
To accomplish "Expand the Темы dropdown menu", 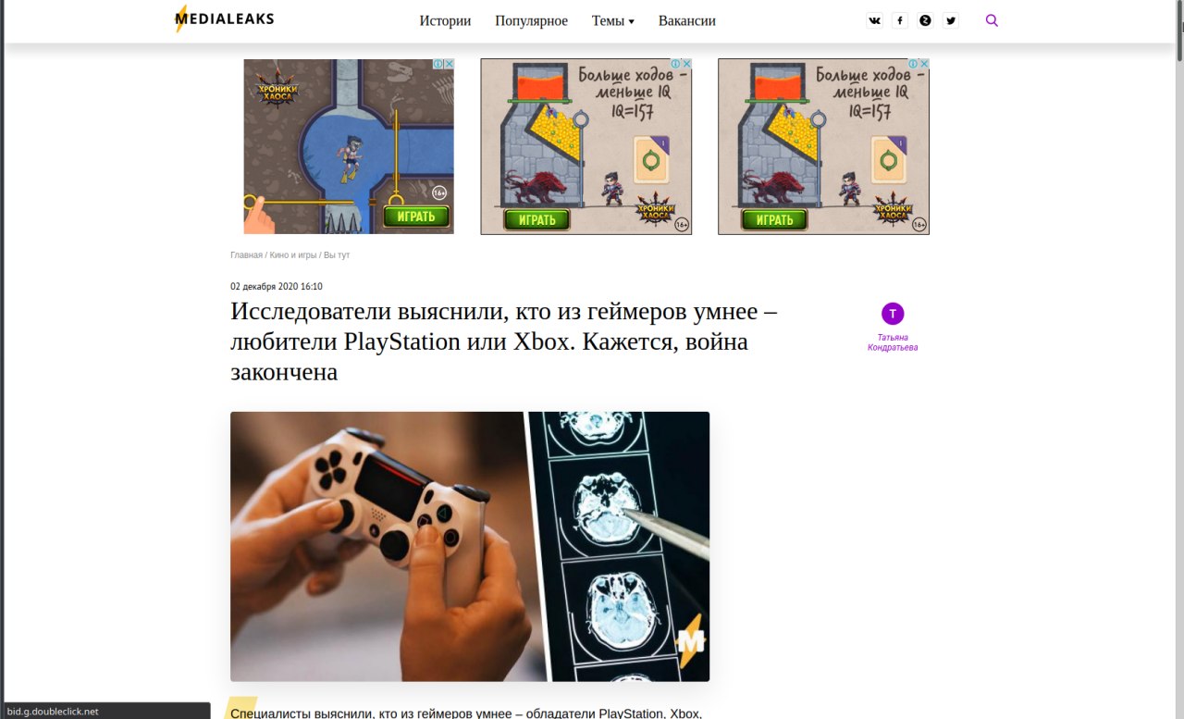I will tap(612, 20).
